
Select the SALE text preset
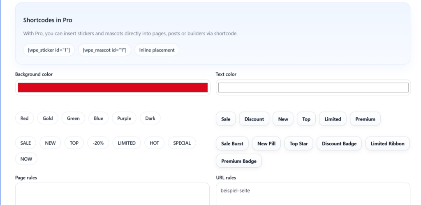(x=25, y=143)
